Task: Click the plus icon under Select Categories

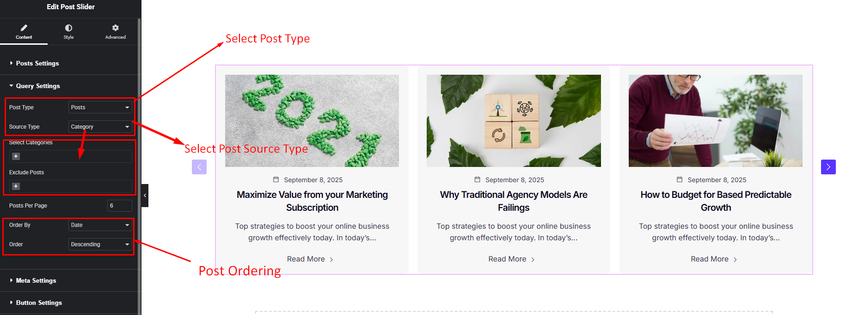Action: [16, 156]
